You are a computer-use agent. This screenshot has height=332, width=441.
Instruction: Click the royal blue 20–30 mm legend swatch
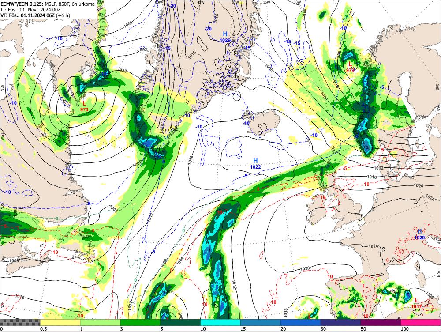coord(301,322)
